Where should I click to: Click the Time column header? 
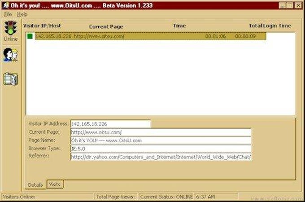(179, 26)
